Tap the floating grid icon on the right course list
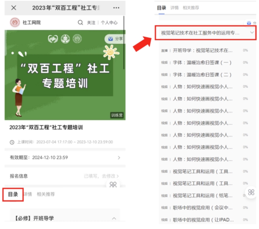The width and height of the screenshot is (259, 229). pos(251,192)
